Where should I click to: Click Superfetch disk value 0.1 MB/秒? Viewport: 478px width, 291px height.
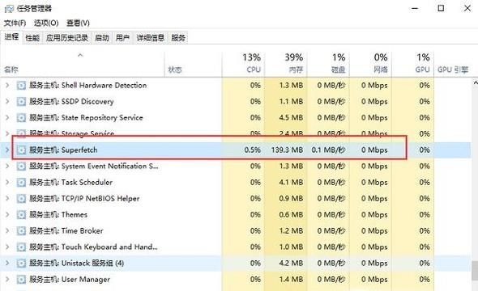[328, 150]
